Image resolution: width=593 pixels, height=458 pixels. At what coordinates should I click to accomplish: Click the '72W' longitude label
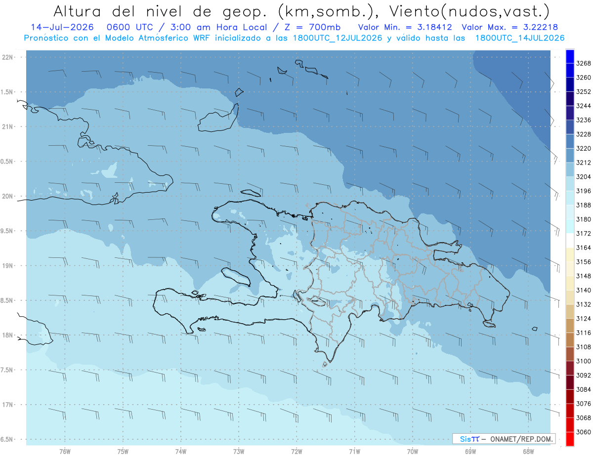click(x=296, y=451)
